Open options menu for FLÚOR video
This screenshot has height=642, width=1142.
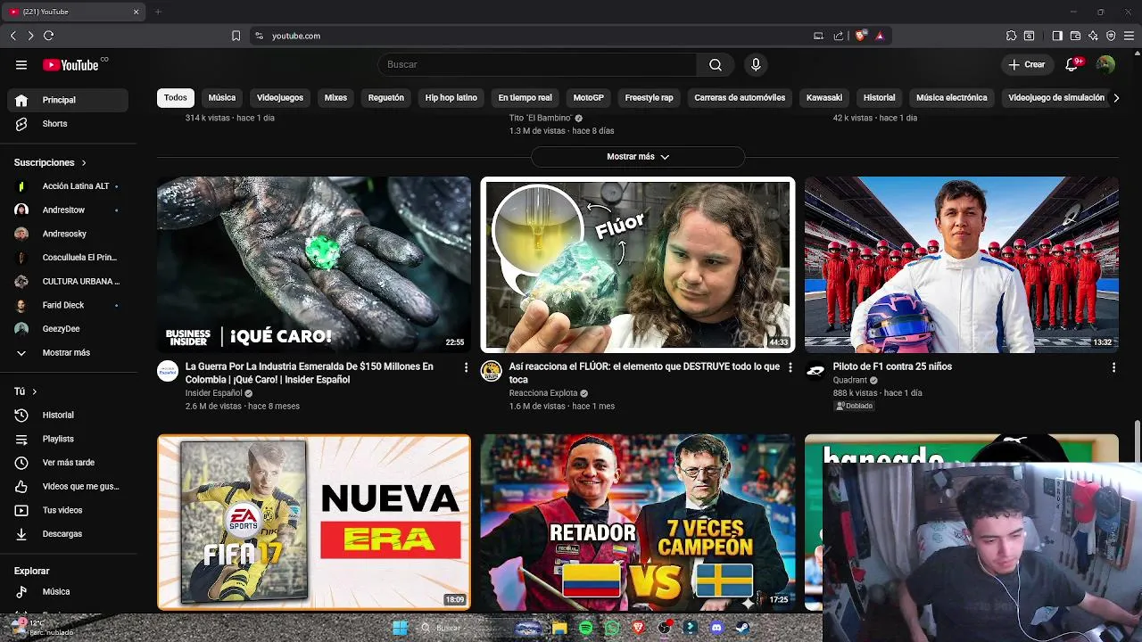[x=790, y=367]
